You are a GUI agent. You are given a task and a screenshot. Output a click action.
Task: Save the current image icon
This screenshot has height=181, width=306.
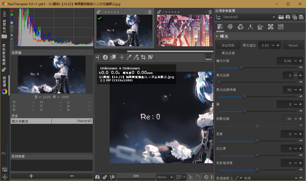click(98, 177)
